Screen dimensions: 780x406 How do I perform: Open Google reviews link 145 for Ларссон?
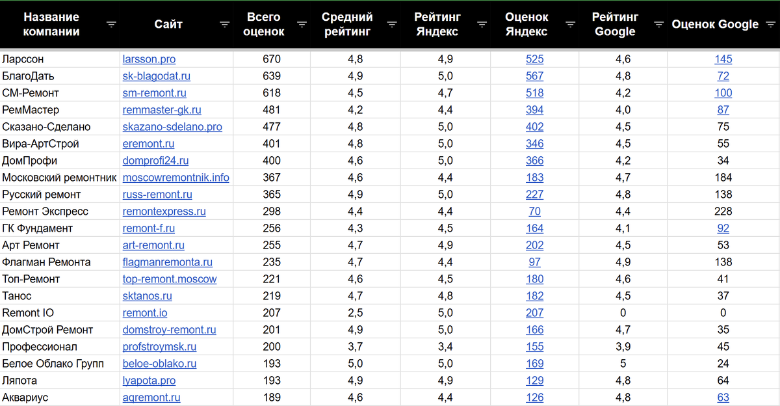[723, 59]
